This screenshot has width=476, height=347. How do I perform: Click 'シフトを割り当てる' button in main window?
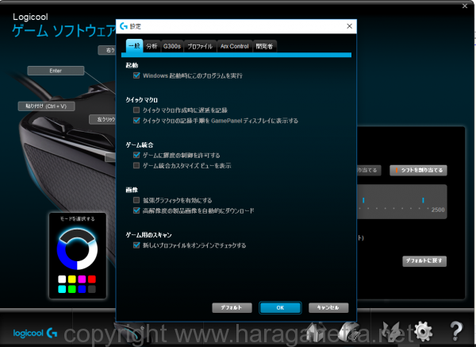click(418, 170)
